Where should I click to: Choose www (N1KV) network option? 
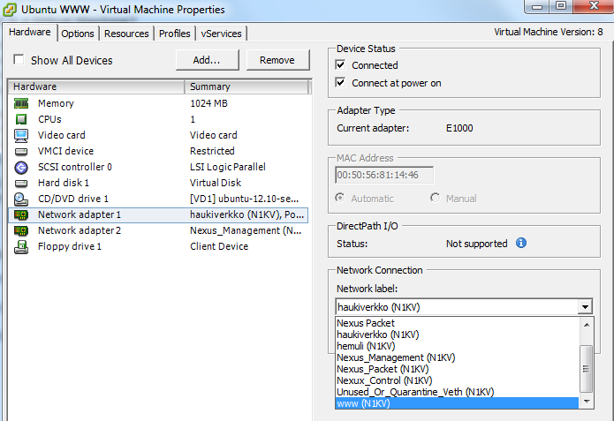coord(457,403)
